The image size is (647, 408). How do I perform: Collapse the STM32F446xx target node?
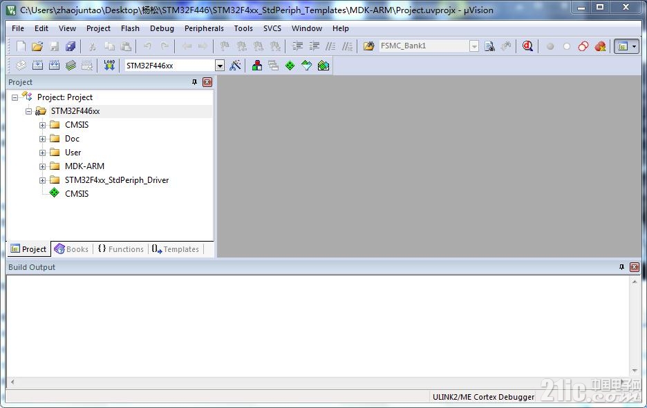click(x=28, y=111)
